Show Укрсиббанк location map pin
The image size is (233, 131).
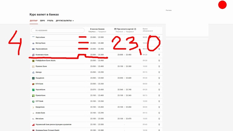tap(159, 90)
